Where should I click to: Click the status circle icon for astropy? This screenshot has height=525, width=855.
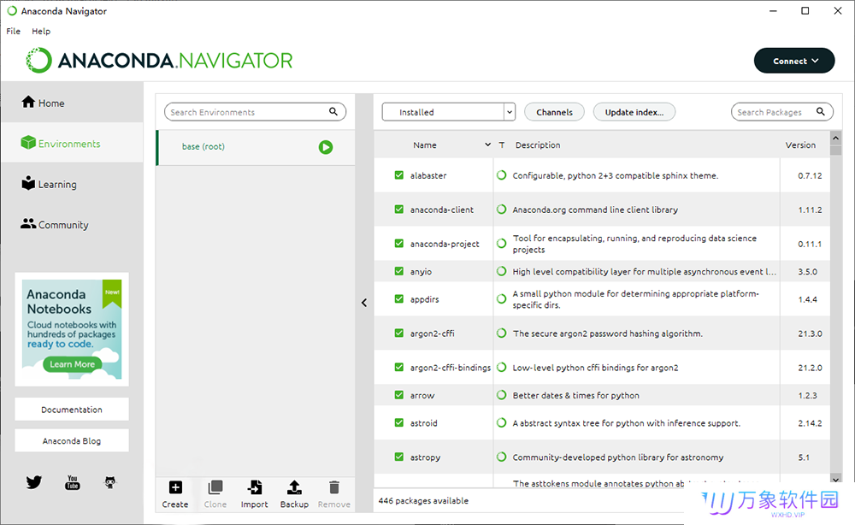point(502,457)
